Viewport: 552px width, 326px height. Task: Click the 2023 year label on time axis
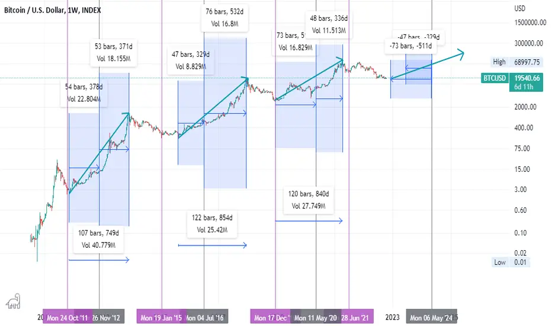coord(392,318)
